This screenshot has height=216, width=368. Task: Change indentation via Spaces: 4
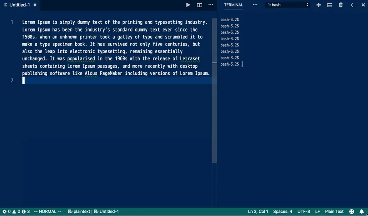pyautogui.click(x=282, y=211)
